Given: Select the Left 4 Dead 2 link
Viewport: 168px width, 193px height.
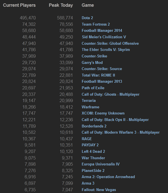Looking at the screenshot, I should click(x=93, y=151).
